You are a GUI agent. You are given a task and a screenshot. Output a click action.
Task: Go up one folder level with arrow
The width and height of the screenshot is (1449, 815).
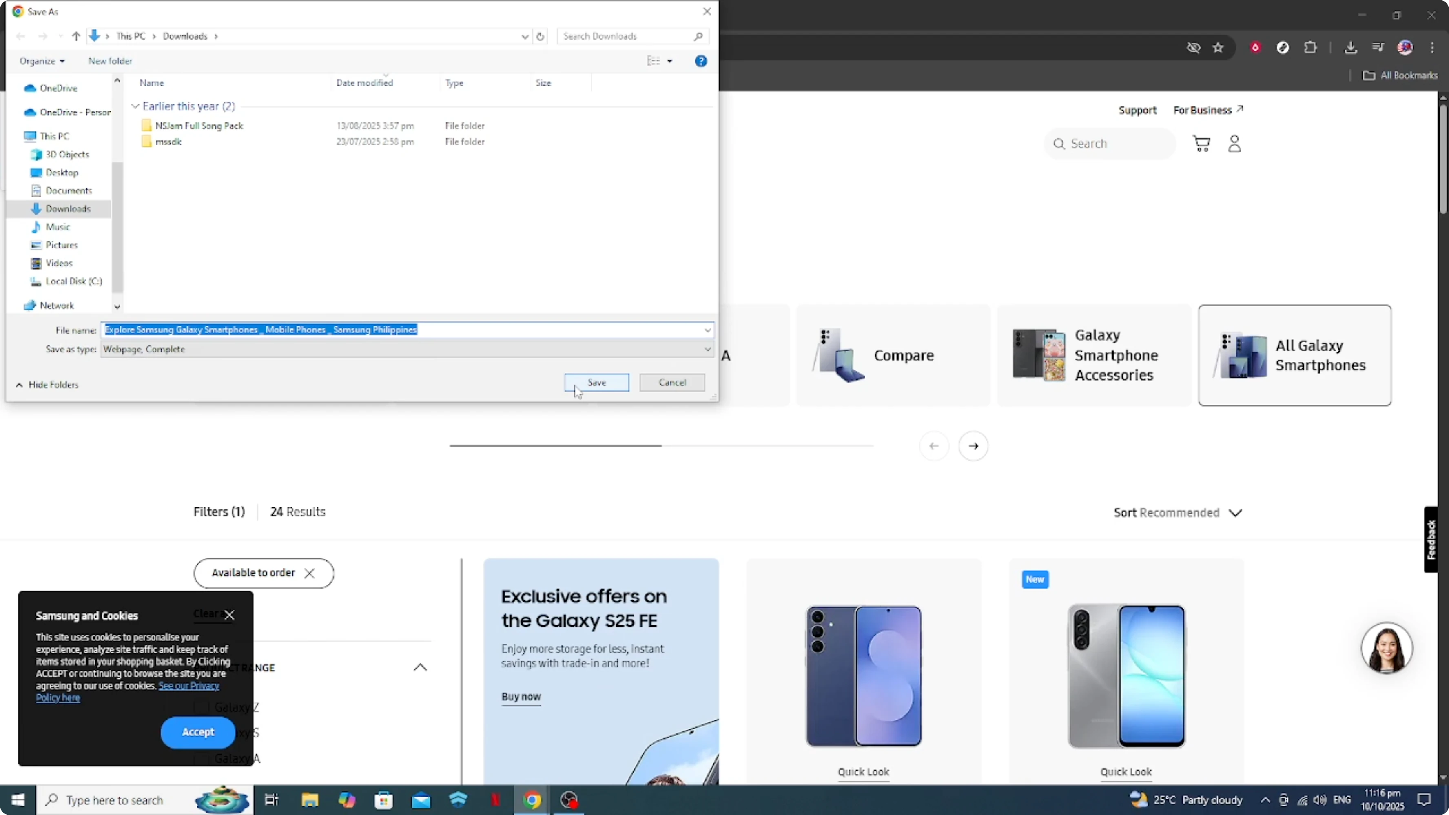(76, 36)
